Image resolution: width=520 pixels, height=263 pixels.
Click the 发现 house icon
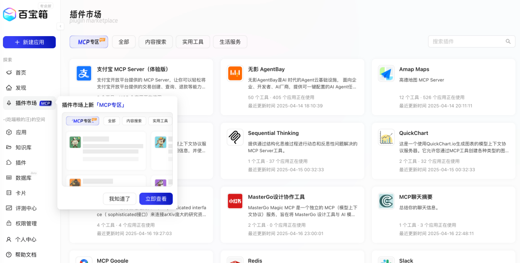click(9, 88)
